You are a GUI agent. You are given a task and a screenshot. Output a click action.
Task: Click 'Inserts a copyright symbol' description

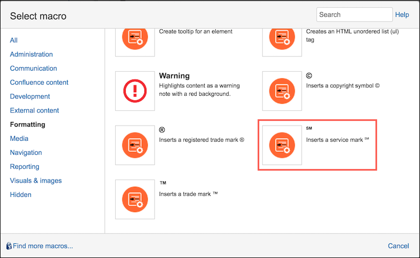pyautogui.click(x=343, y=86)
